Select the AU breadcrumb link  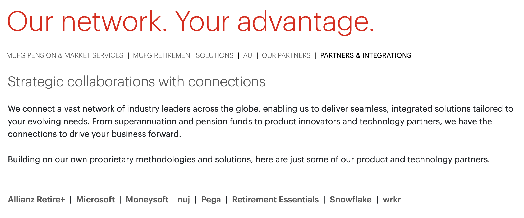248,55
